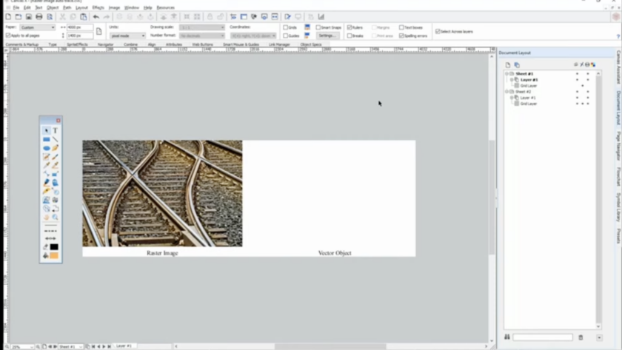Open the Object menu
The height and width of the screenshot is (350, 622).
53,7
